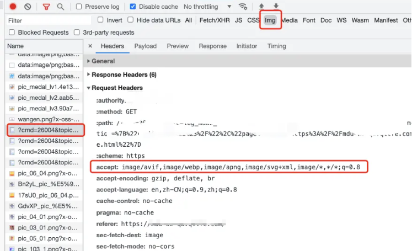Click the red record network log icon
The image size is (412, 251).
point(13,7)
